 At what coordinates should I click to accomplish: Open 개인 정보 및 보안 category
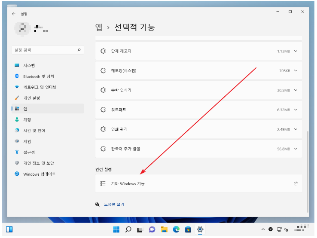[48, 163]
